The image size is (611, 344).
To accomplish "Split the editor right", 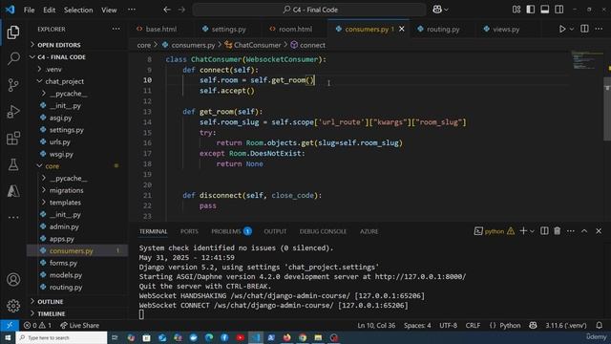I will 584,29.
